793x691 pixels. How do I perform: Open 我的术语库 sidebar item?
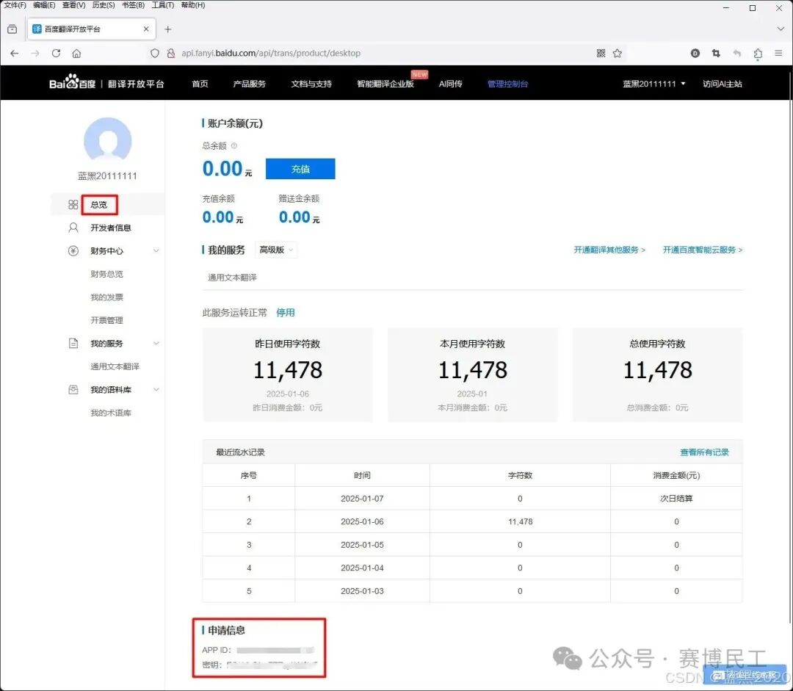110,413
